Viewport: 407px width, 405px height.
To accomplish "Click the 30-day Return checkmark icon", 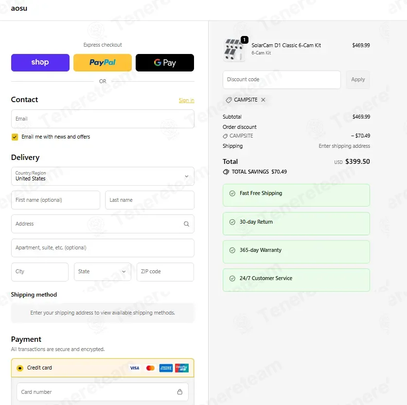I will tap(232, 222).
